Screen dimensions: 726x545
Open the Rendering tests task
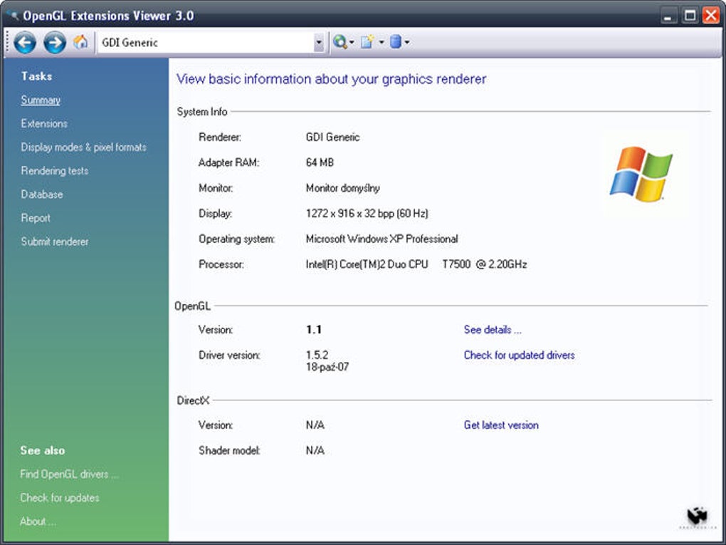55,171
